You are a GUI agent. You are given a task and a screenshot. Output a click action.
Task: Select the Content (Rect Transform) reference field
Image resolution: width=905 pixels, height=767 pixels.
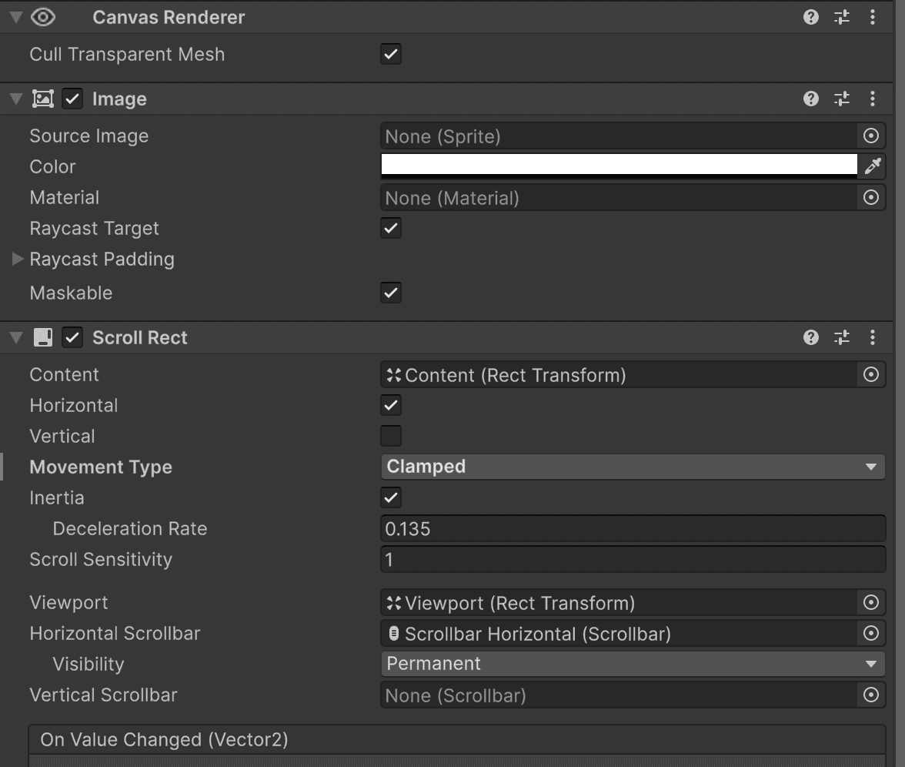point(619,375)
